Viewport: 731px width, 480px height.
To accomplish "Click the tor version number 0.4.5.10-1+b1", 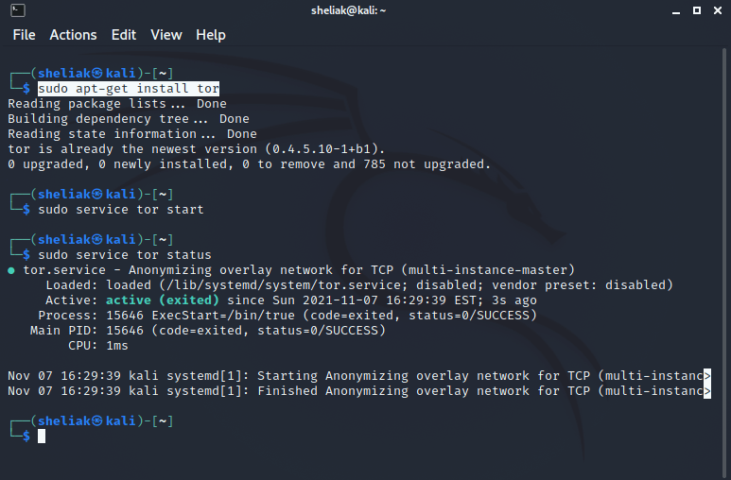I will click(325, 149).
